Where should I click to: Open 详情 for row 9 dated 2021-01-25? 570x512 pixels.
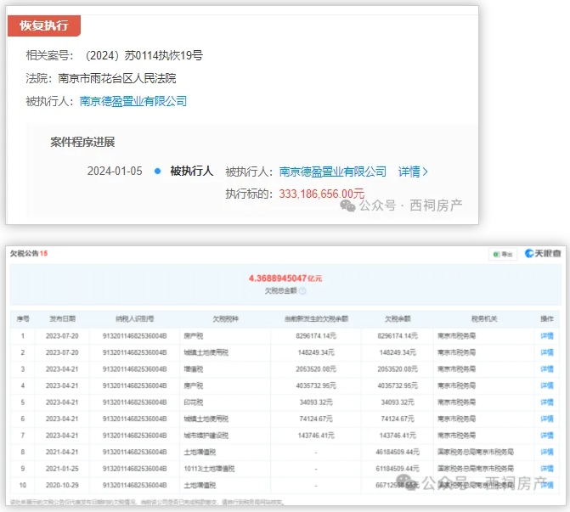tap(546, 468)
